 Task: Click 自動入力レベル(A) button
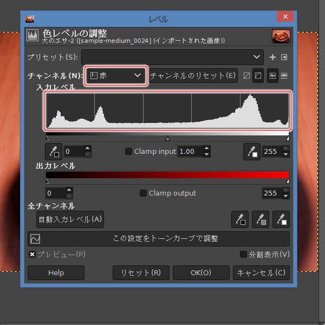(70, 219)
